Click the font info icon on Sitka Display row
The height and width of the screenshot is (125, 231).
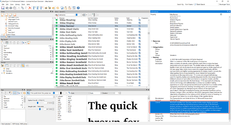coord(140,23)
